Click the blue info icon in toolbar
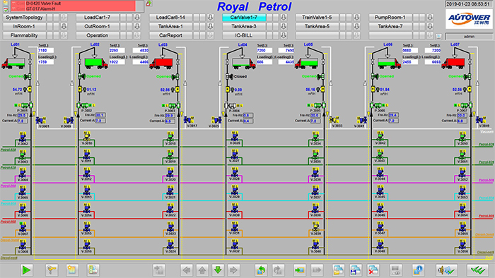 pos(418,270)
